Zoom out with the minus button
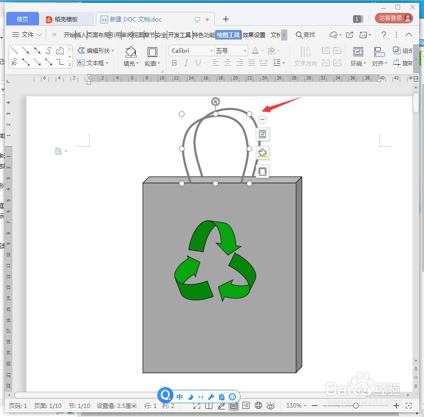The height and width of the screenshot is (417, 424). coord(314,406)
